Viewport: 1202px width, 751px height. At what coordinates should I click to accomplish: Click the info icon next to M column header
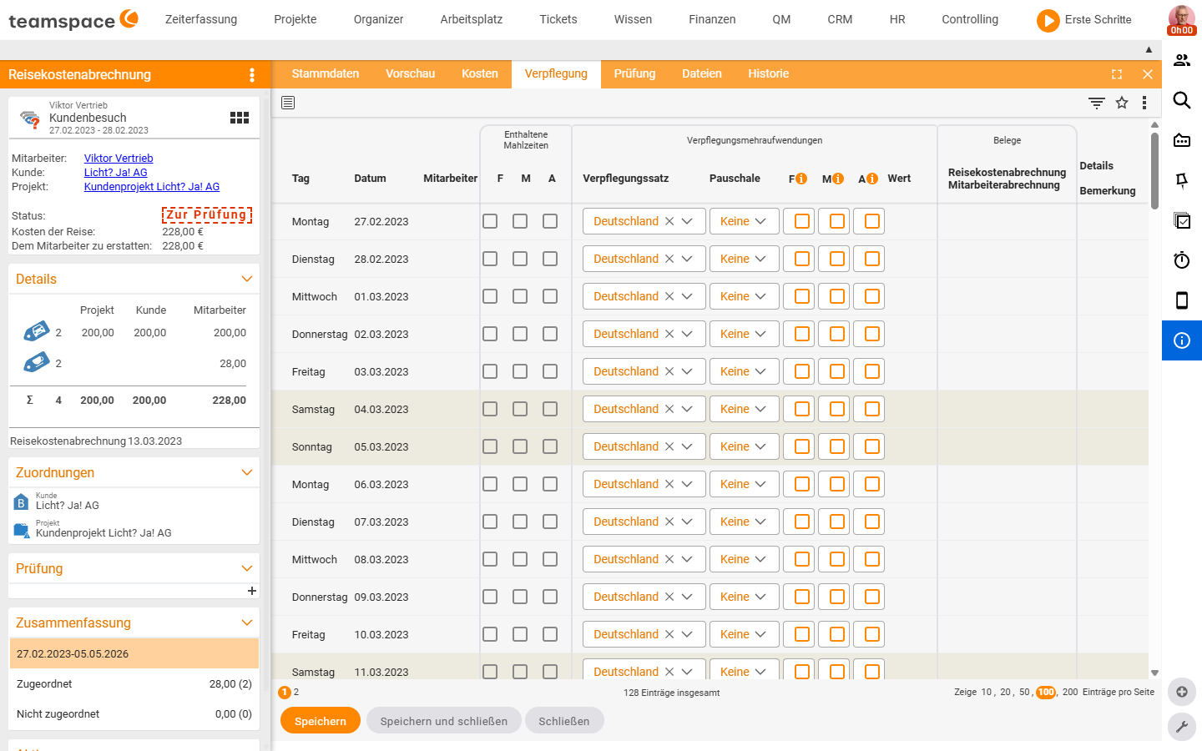click(838, 179)
